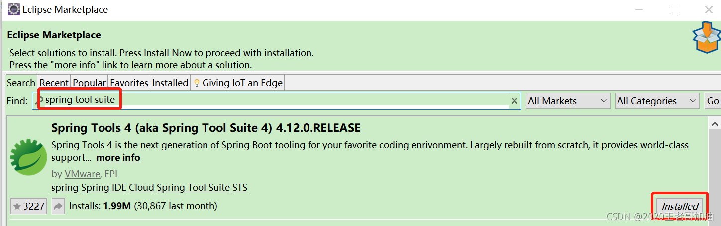Close the Eclipse Marketplace window
The image size is (721, 226).
click(709, 9)
